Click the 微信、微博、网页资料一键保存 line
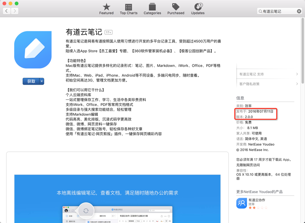Image resolution: width=305 pixels, height=223 pixels. [x=91, y=124]
